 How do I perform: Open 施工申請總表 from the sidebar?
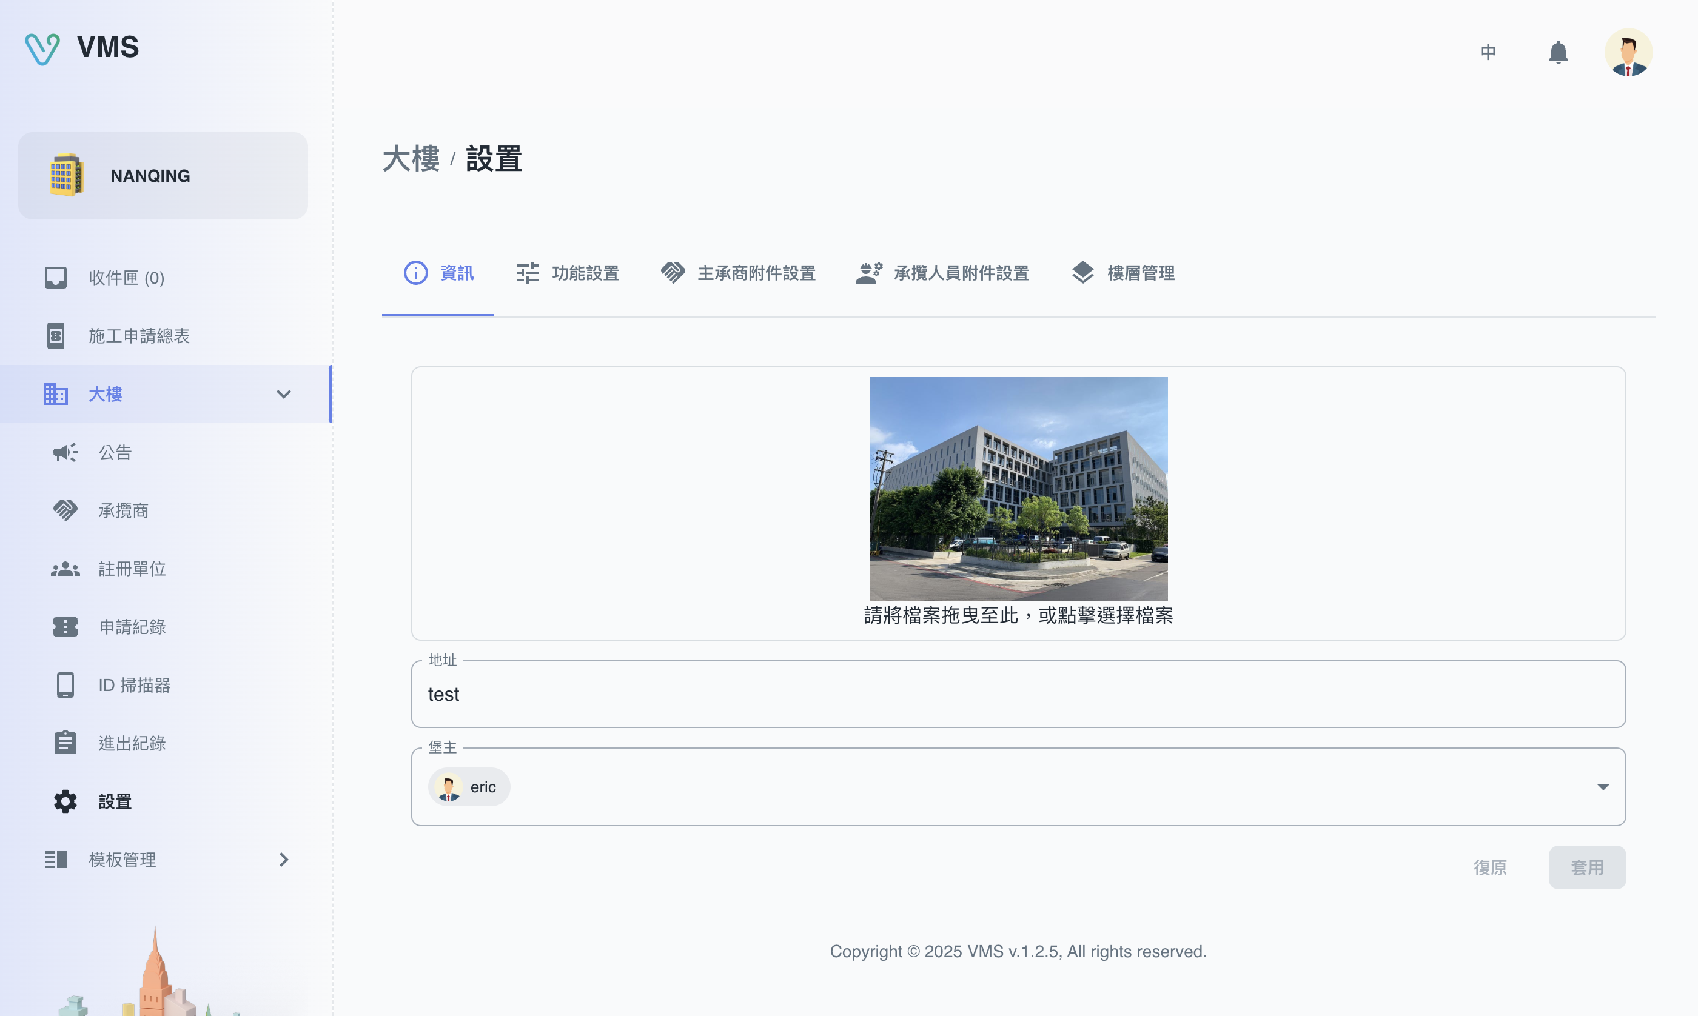[x=139, y=335]
